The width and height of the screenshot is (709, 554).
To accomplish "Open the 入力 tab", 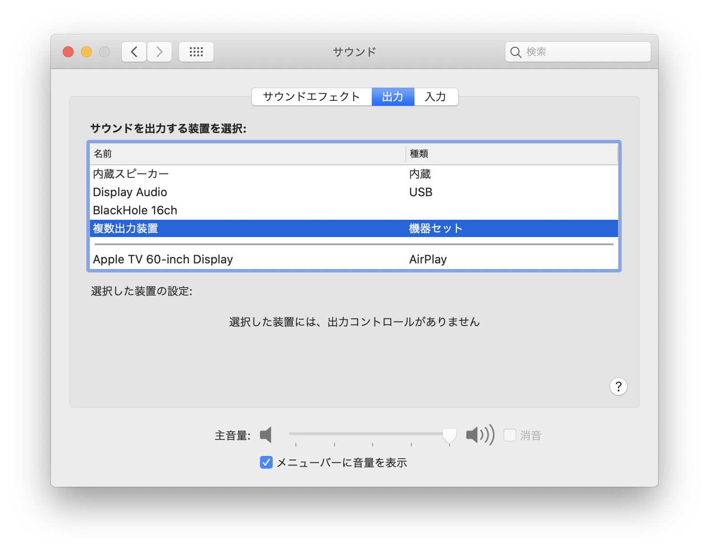I will [436, 97].
